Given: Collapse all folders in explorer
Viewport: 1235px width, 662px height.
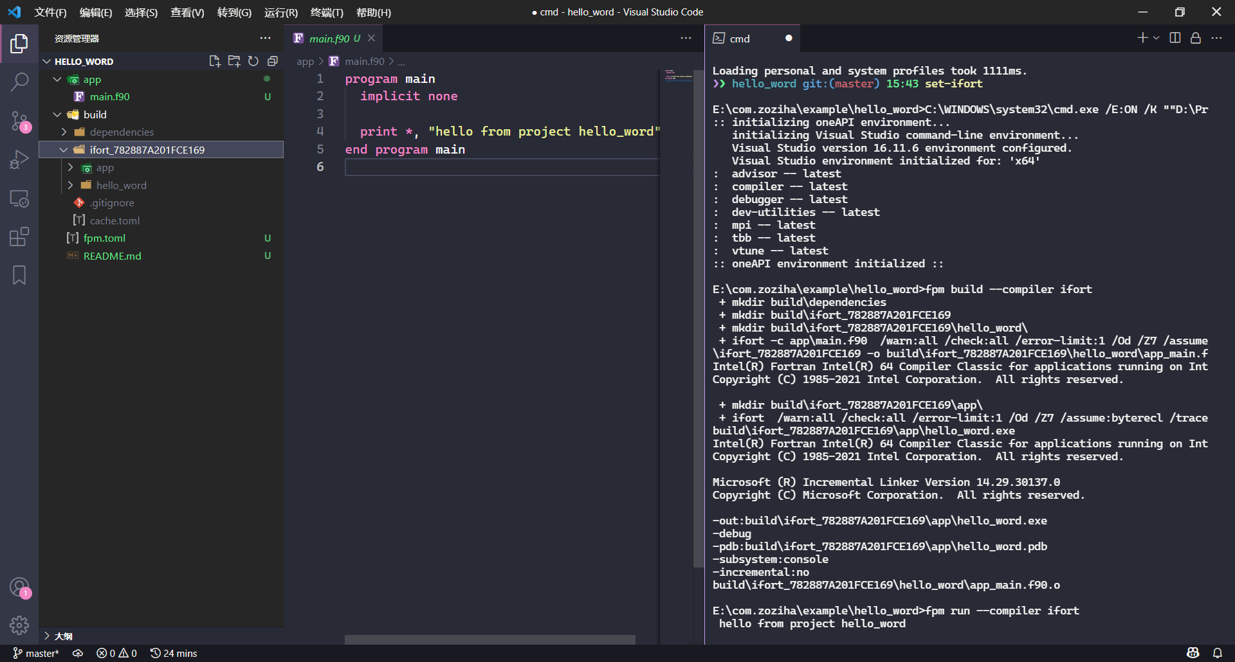Looking at the screenshot, I should (273, 61).
